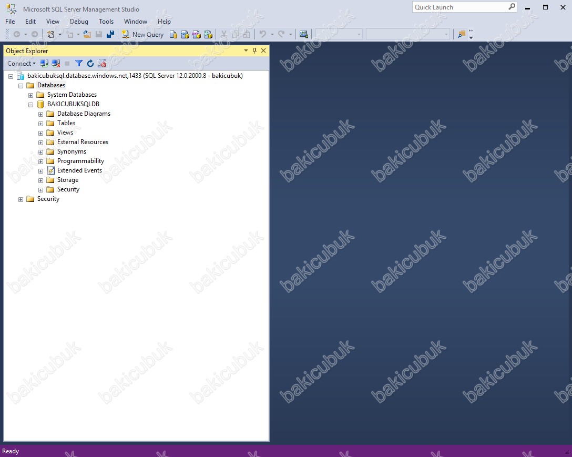This screenshot has height=457, width=572.
Task: Click the Stop icon in Object Explorer
Action: pyautogui.click(x=67, y=64)
